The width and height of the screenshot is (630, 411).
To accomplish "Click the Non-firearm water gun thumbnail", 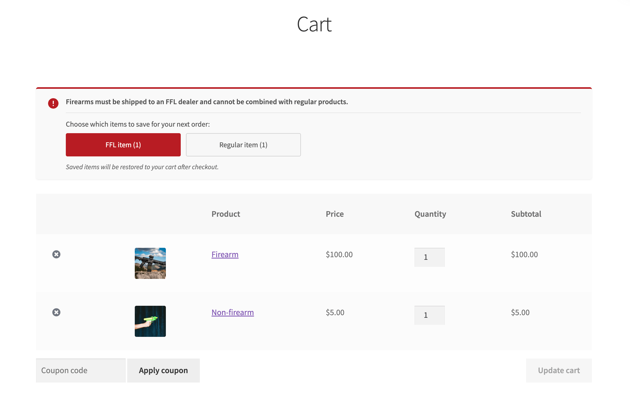I will pos(151,322).
